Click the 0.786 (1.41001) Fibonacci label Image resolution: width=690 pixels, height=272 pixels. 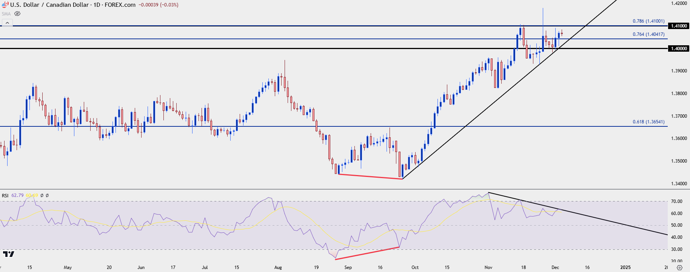pos(648,21)
